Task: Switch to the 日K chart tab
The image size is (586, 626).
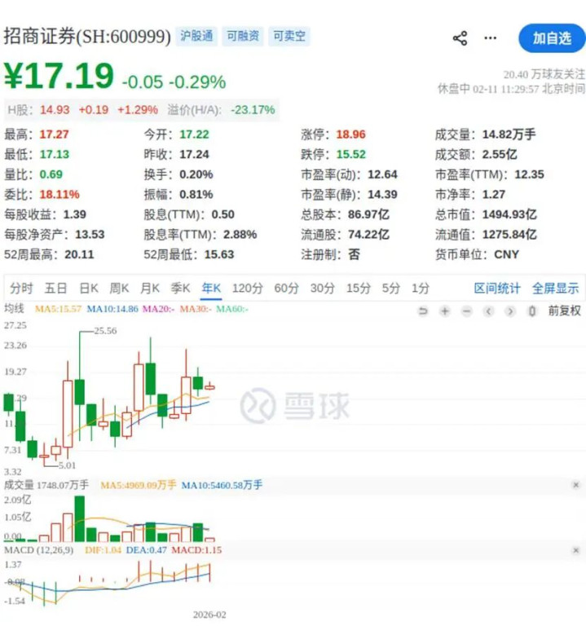Action: (x=89, y=288)
